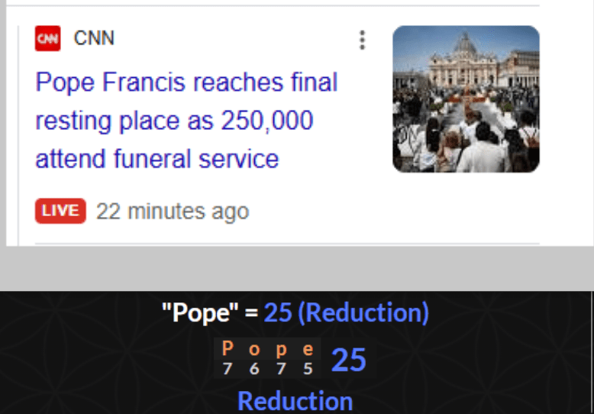Click the CNN logo icon
Image resolution: width=594 pixels, height=414 pixels.
tap(47, 38)
